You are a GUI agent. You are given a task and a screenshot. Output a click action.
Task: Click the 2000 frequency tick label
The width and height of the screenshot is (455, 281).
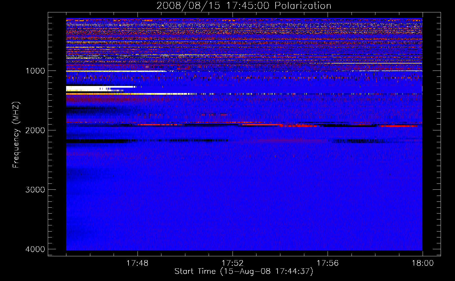[x=35, y=130]
